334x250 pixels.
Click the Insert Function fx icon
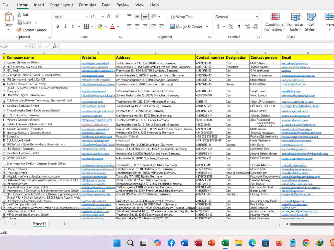(x=54, y=46)
